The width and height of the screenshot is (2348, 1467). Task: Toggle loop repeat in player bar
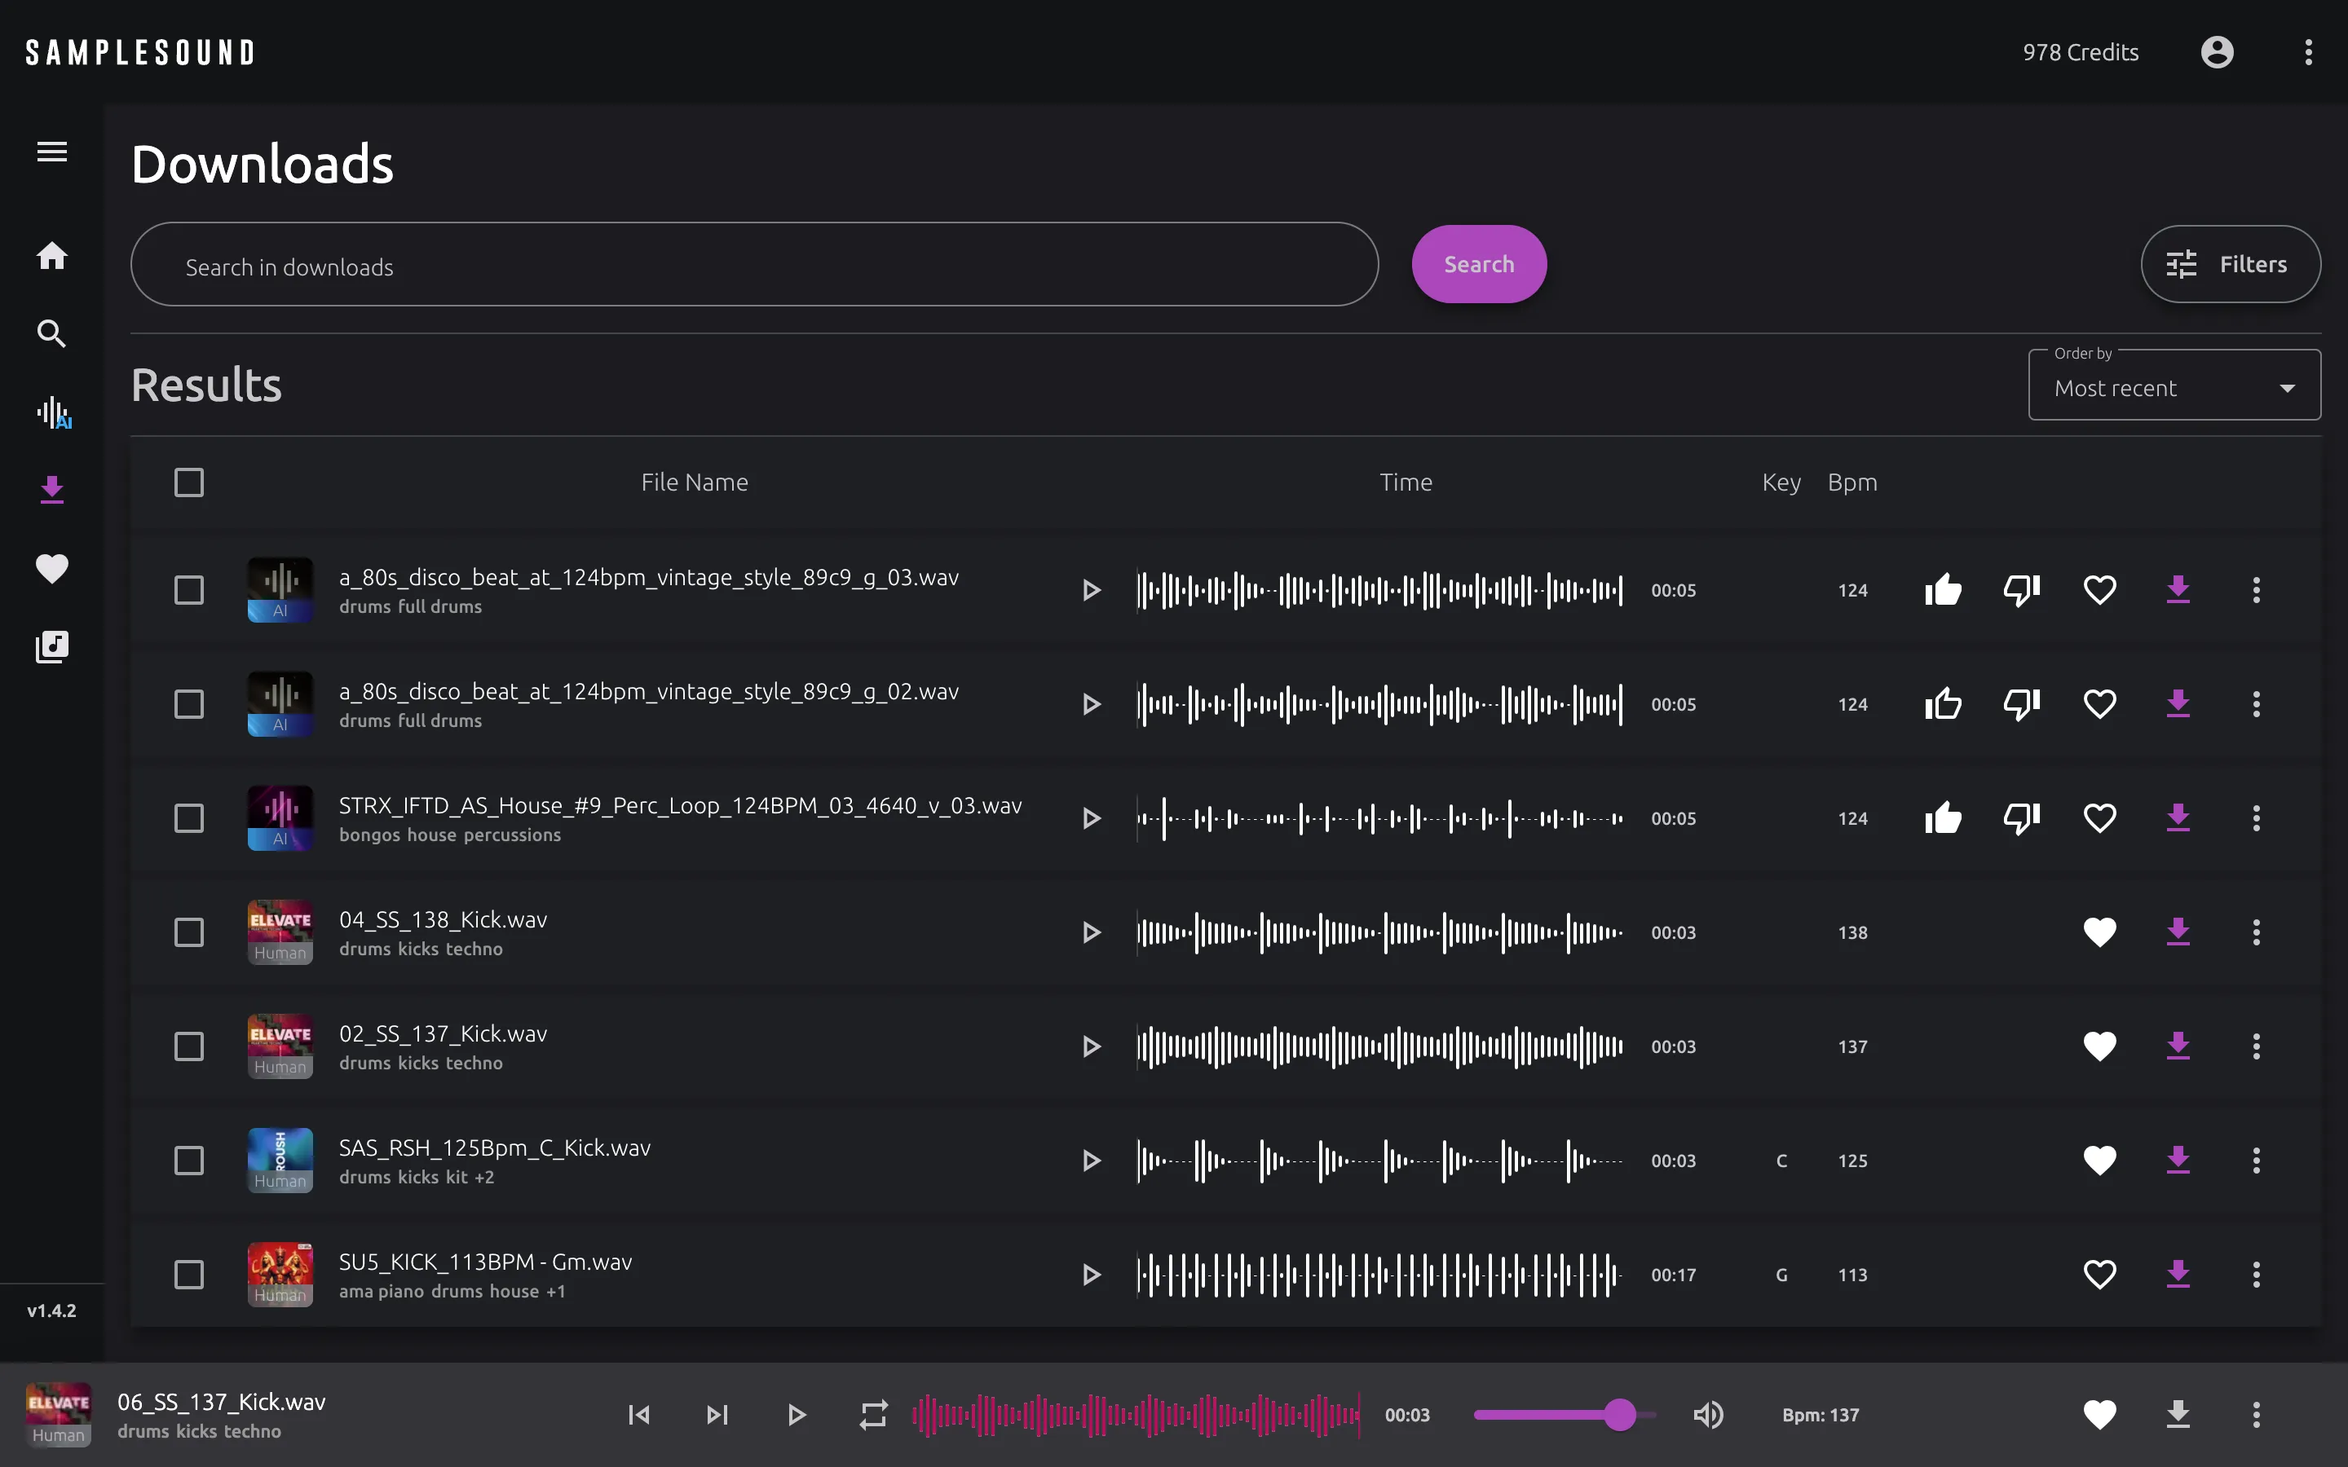[873, 1415]
